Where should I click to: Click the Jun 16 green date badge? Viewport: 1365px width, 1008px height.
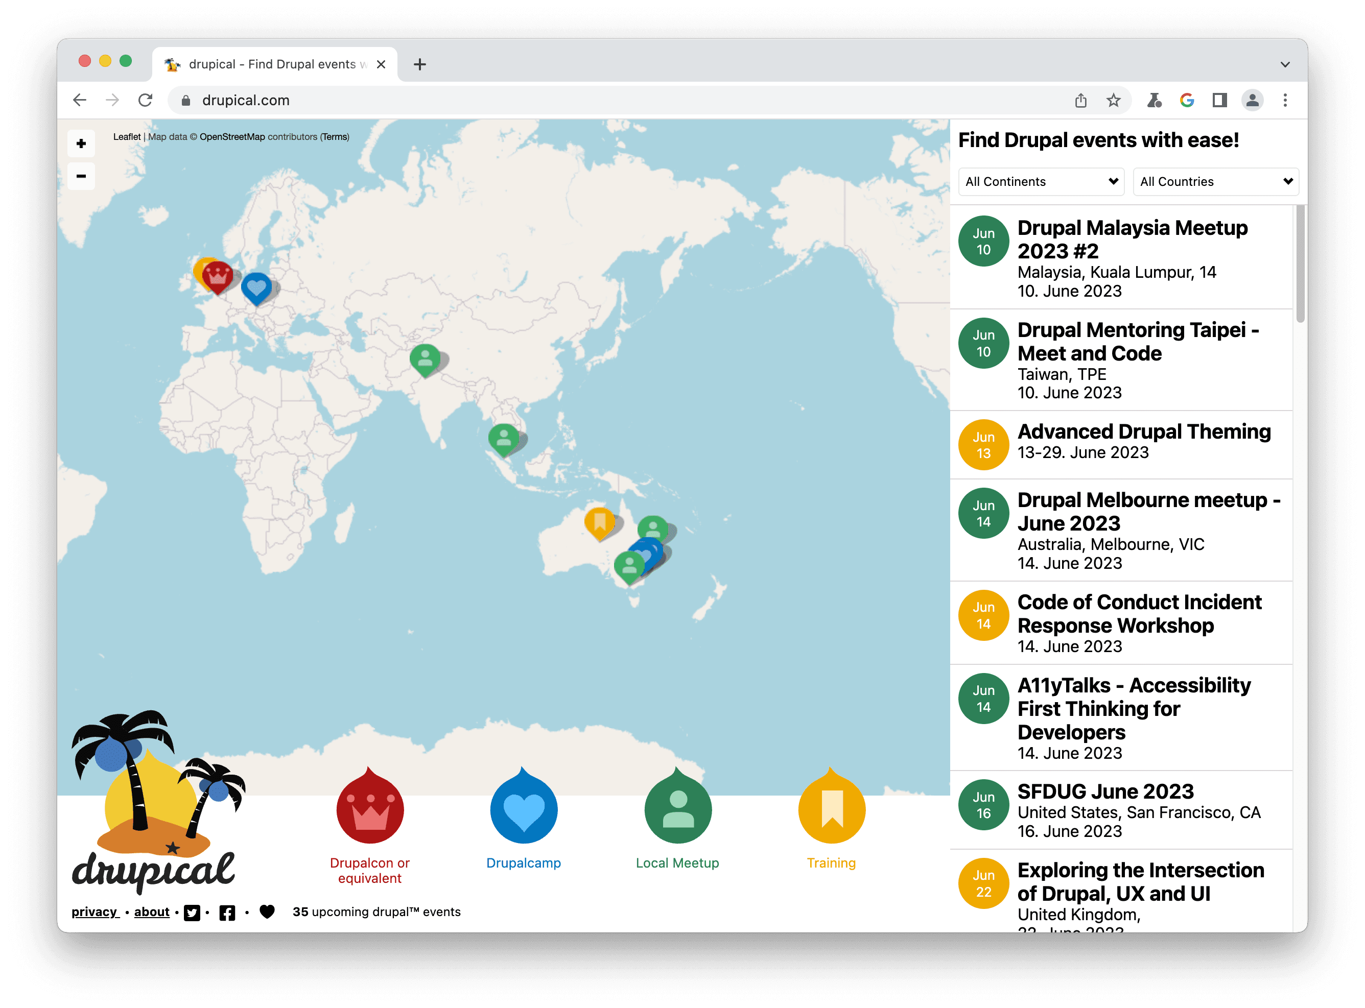click(983, 805)
